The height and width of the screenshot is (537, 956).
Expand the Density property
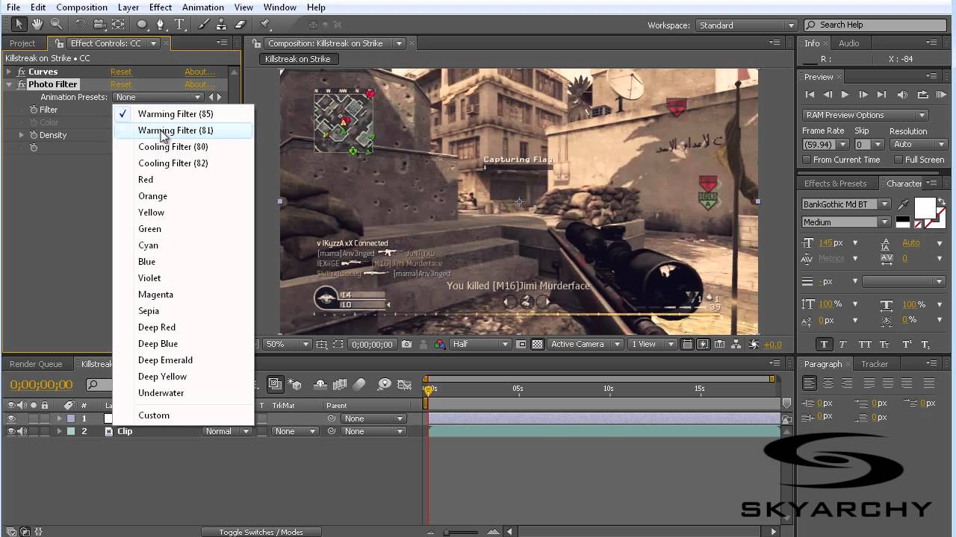click(21, 135)
